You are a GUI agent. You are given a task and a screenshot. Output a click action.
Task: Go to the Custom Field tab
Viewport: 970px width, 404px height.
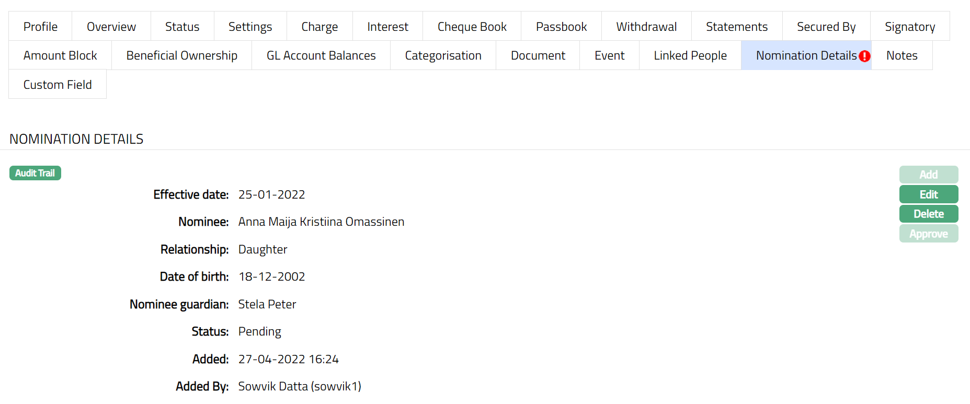[58, 85]
